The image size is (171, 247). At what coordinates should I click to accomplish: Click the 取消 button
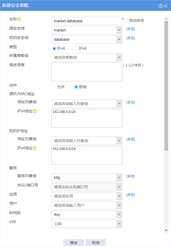[x=96, y=243]
